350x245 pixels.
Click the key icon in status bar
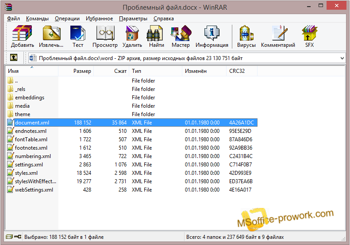pyautogui.click(x=18, y=237)
